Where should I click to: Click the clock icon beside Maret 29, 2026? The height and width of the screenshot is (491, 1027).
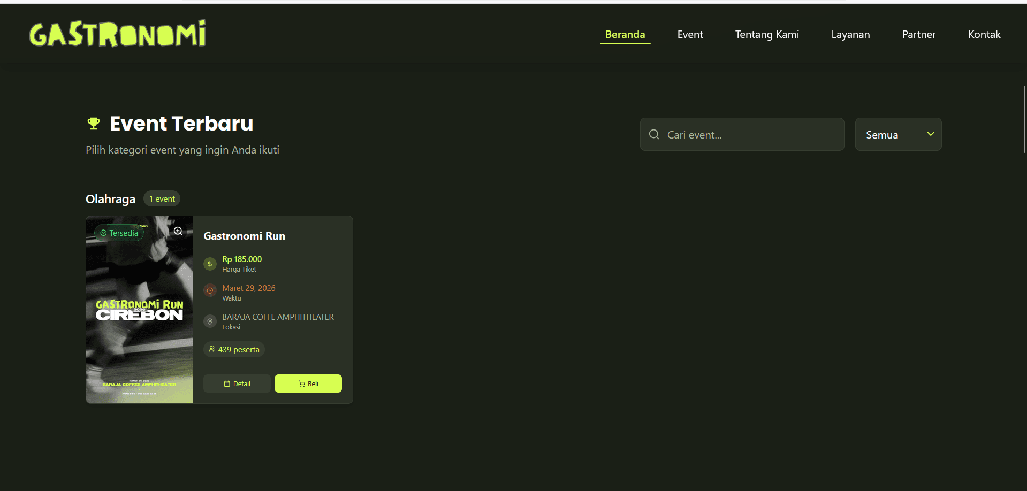tap(210, 290)
